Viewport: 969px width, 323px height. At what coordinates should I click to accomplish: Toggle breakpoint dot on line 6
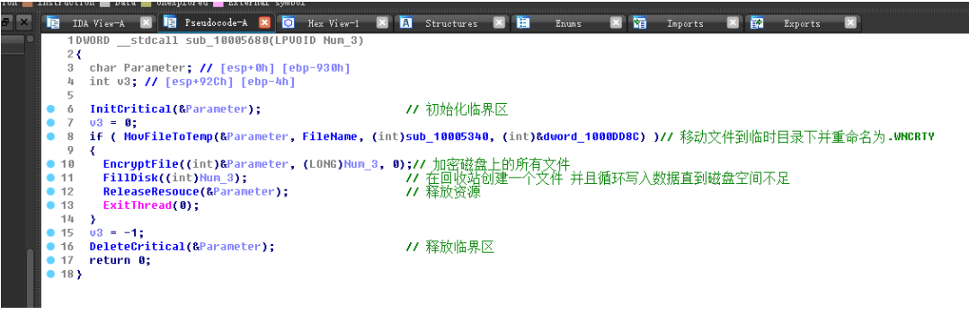[x=50, y=109]
